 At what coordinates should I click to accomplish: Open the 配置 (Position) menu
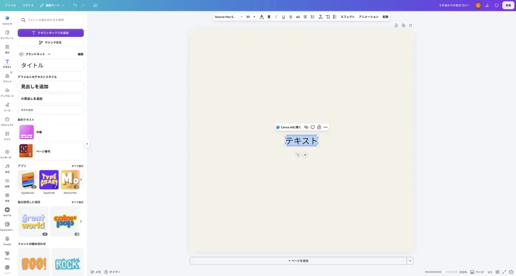coord(385,17)
